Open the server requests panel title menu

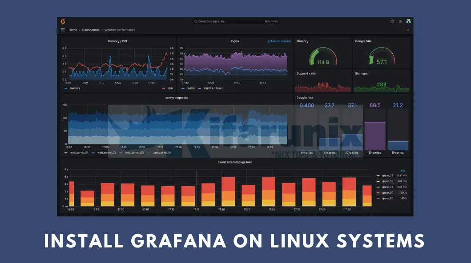click(x=176, y=97)
